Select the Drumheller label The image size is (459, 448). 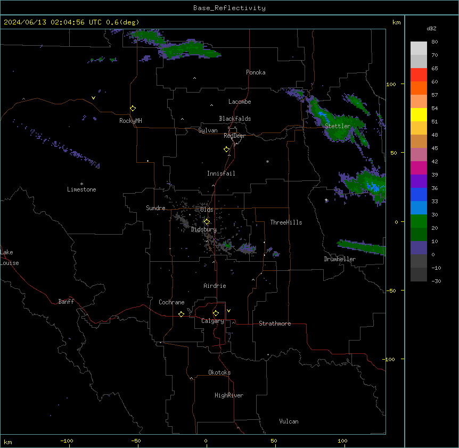(340, 259)
